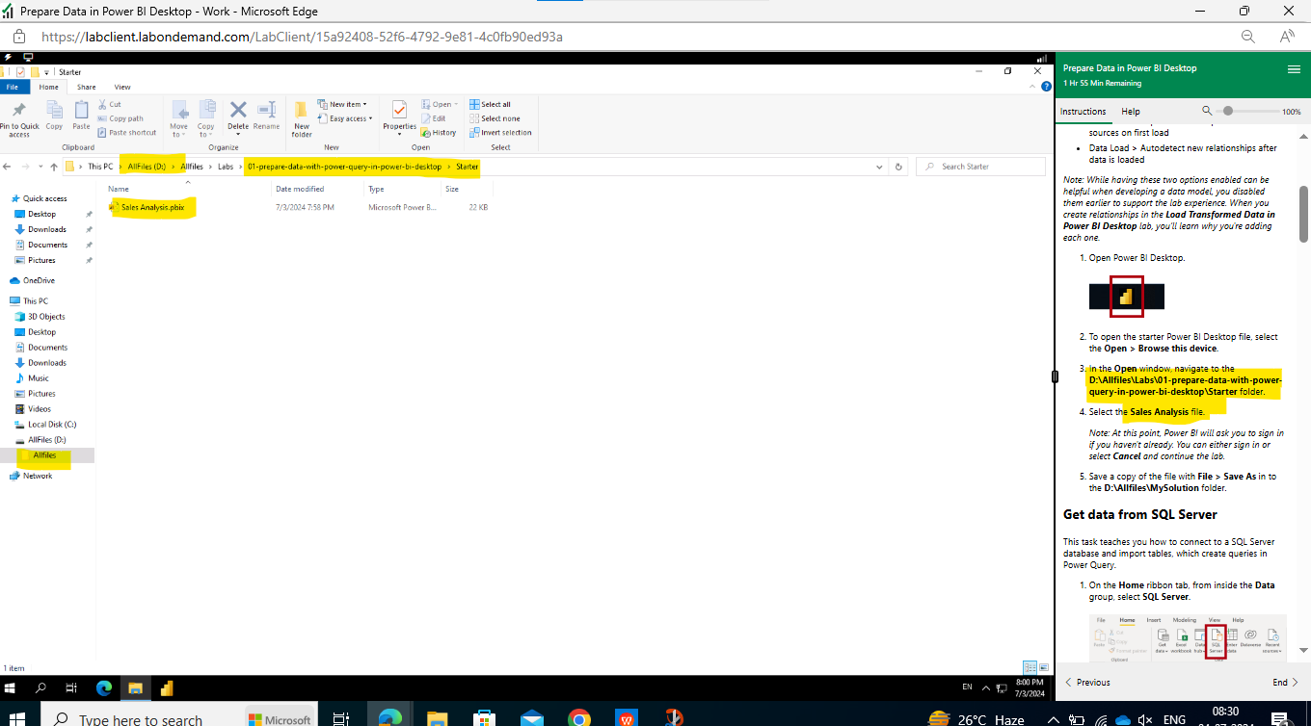The height and width of the screenshot is (726, 1311).
Task: Sort by the Date modified column
Action: pyautogui.click(x=300, y=189)
